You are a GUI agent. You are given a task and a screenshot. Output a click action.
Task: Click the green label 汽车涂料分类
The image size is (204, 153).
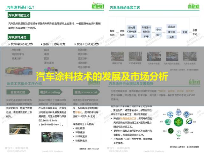[19, 37]
